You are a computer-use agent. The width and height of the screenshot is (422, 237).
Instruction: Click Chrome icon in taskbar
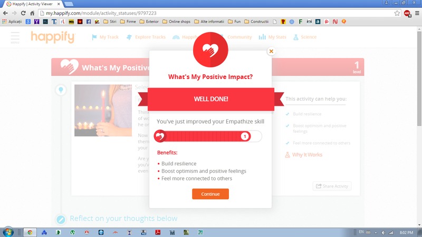[x=30, y=232]
